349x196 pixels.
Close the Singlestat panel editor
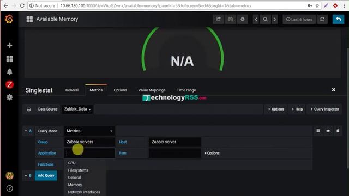pos(333,89)
